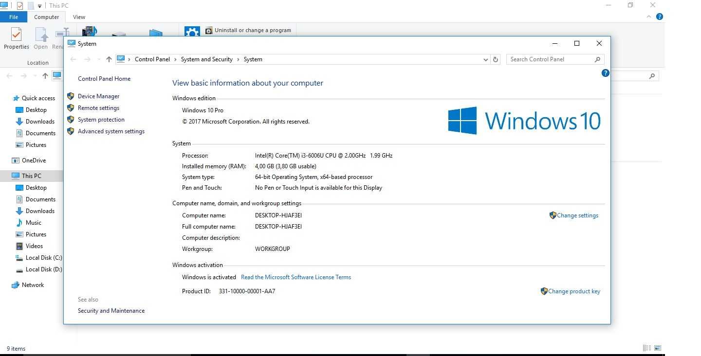Screen dimensions: 701x356
Task: Click the Open settings gear in ribbon
Action: (192, 32)
